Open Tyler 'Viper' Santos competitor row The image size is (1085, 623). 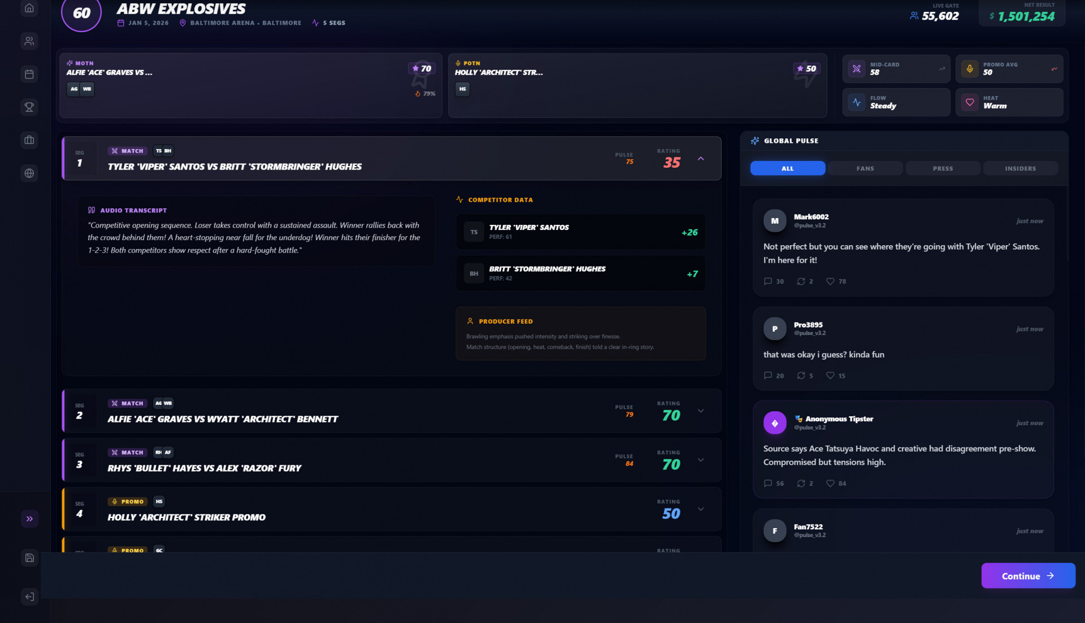580,232
